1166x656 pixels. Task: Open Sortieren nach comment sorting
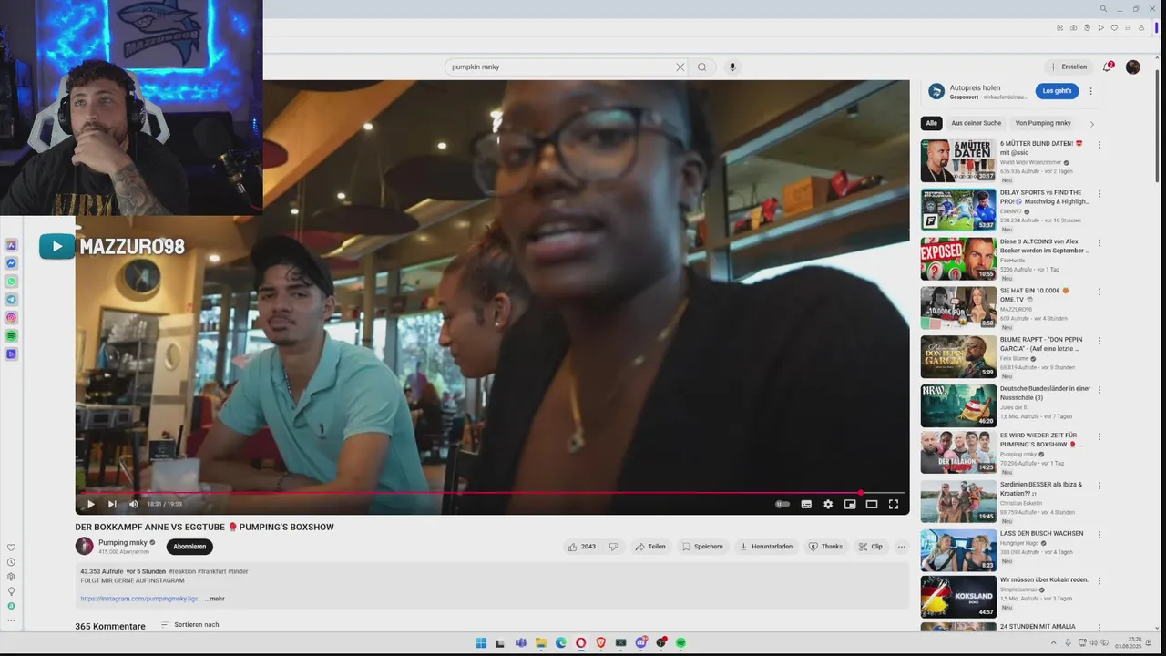point(190,625)
